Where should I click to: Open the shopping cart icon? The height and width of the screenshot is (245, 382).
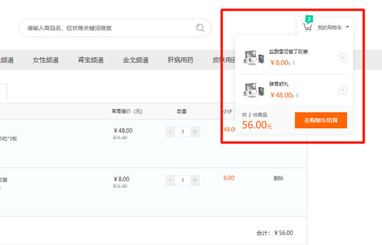(308, 27)
